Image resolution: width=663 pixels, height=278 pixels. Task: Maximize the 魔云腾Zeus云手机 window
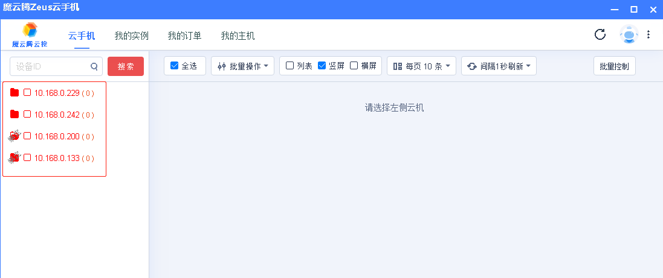tap(634, 9)
